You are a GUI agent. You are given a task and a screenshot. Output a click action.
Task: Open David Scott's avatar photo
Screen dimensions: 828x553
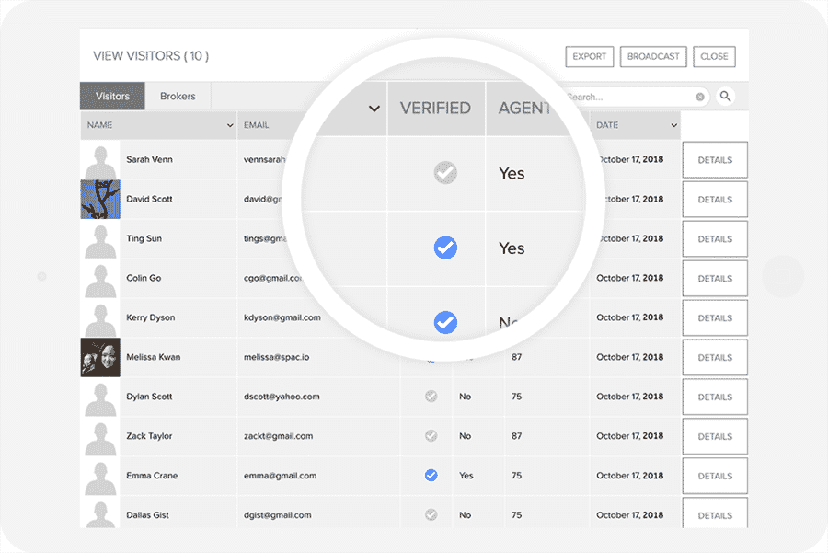pyautogui.click(x=100, y=199)
